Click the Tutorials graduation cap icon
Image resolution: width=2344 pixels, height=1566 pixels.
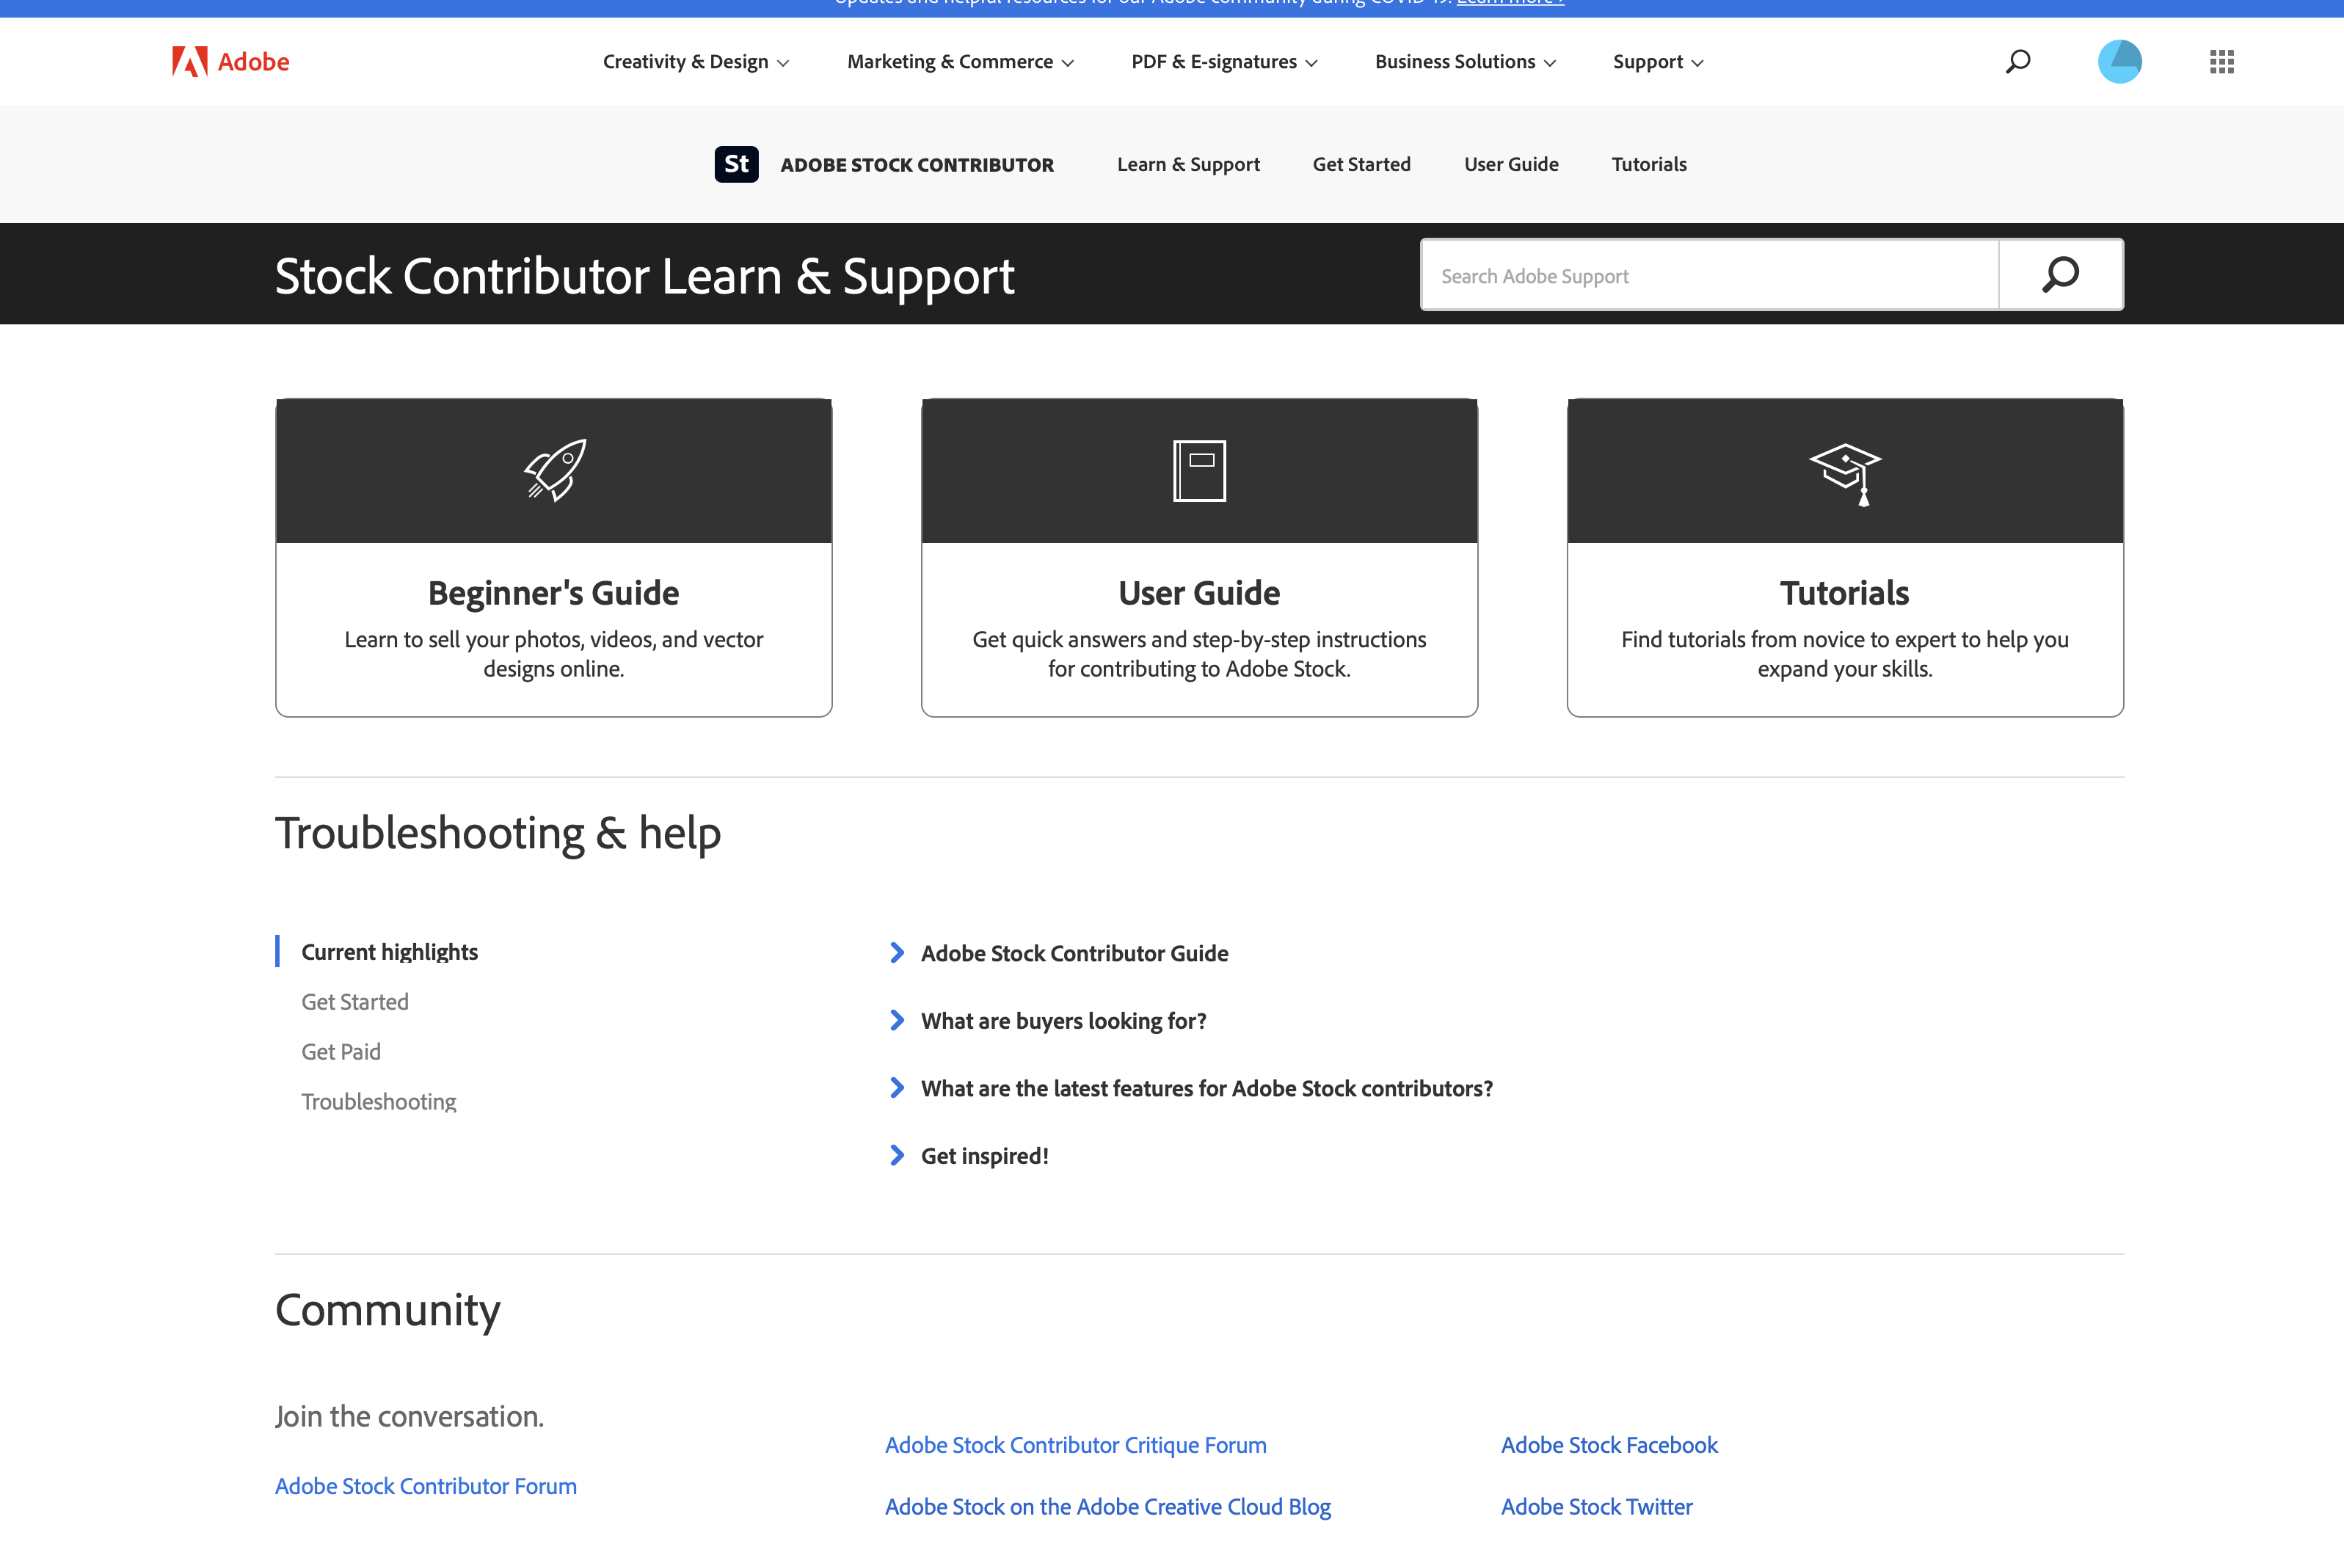tap(1844, 470)
